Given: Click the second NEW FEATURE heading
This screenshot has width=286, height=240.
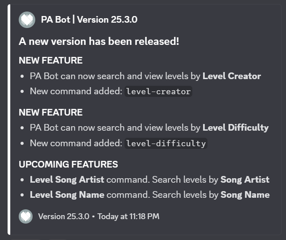Looking at the screenshot, I should click(x=50, y=112).
